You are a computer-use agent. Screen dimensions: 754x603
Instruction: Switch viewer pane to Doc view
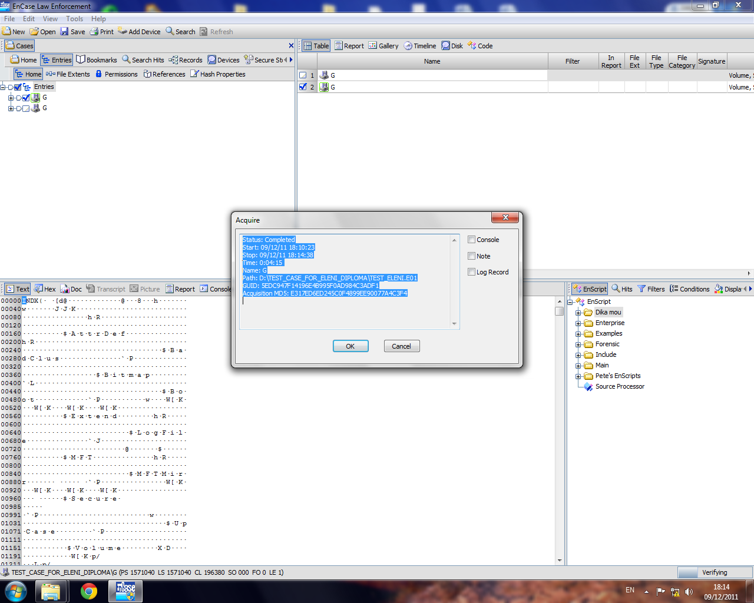pos(71,289)
